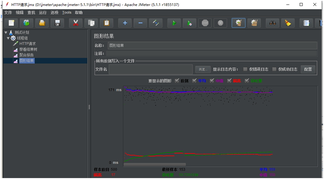The height and width of the screenshot is (179, 324).
Task: Toggle the 吞吐量 graph checkbox
Action: click(x=247, y=81)
